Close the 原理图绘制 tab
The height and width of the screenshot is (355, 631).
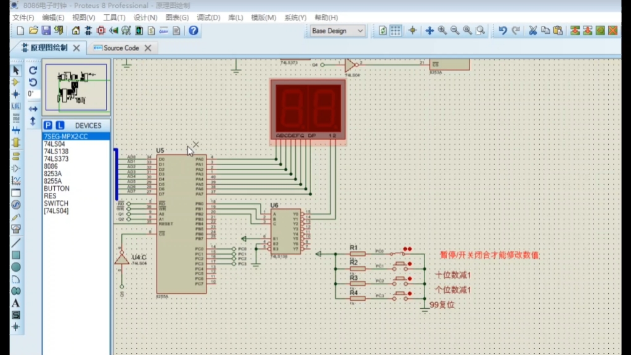76,48
